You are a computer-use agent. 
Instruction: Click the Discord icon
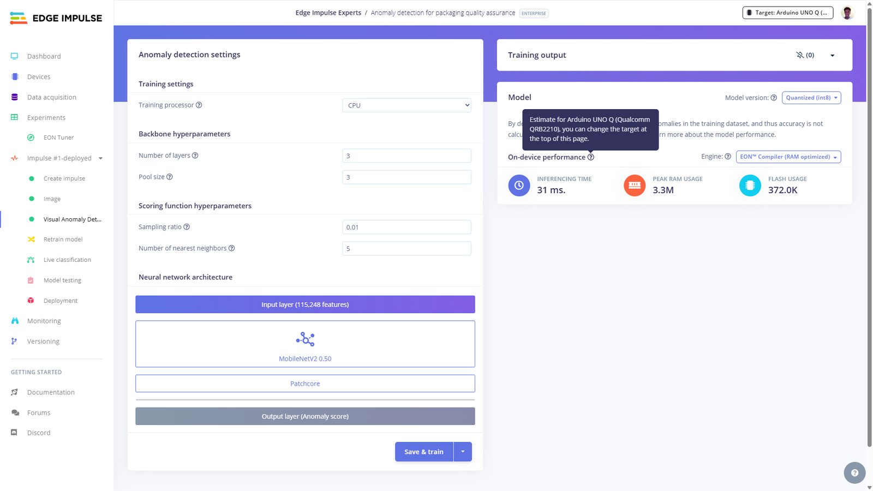click(x=14, y=433)
